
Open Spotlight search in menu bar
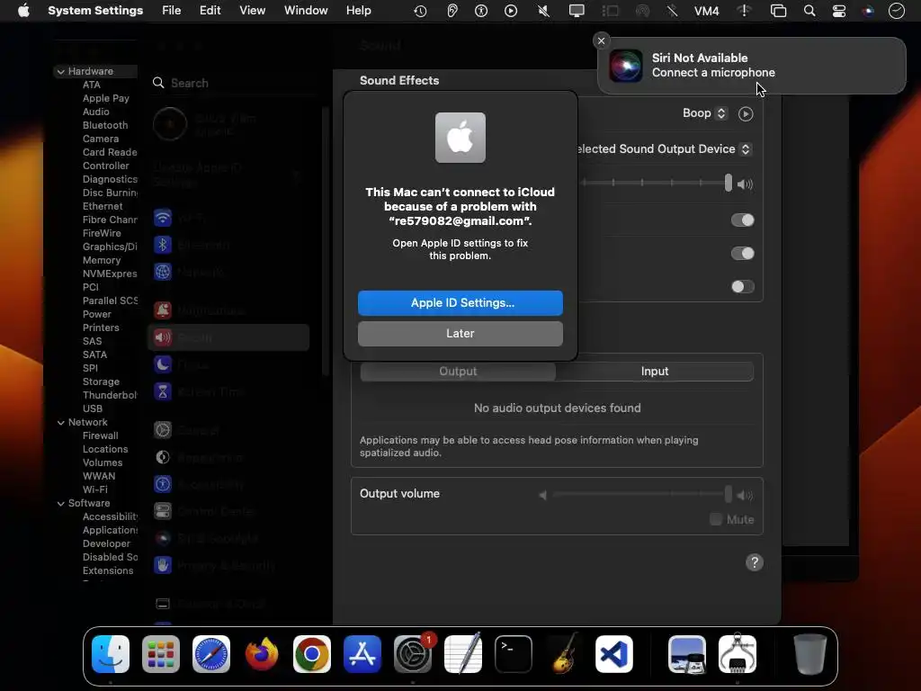coord(809,11)
